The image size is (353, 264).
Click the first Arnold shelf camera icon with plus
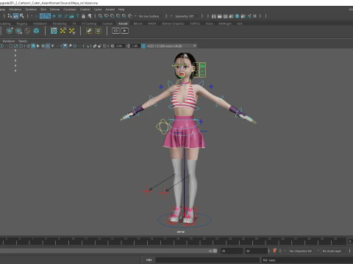[10, 31]
